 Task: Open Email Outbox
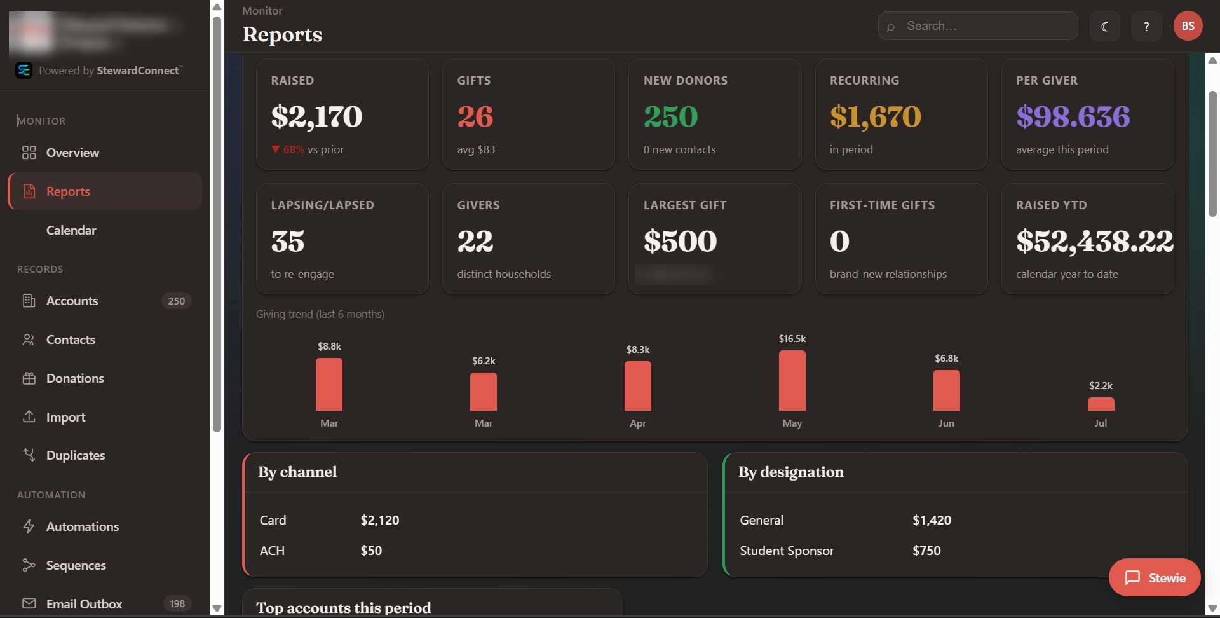point(105,603)
